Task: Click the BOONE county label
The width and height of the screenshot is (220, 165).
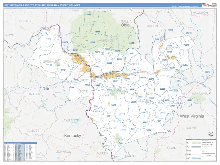Action: click(191, 128)
